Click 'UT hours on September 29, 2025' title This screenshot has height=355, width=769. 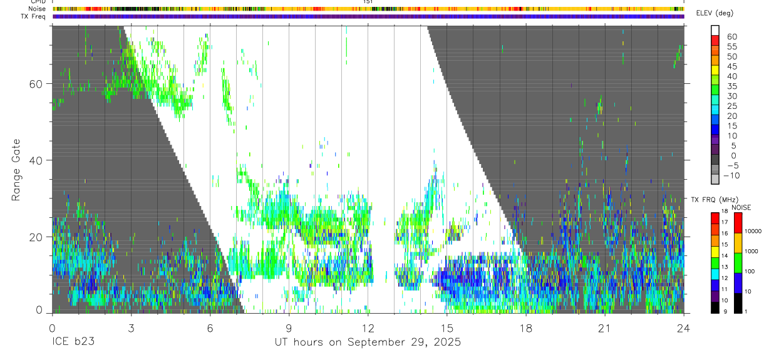[368, 342]
